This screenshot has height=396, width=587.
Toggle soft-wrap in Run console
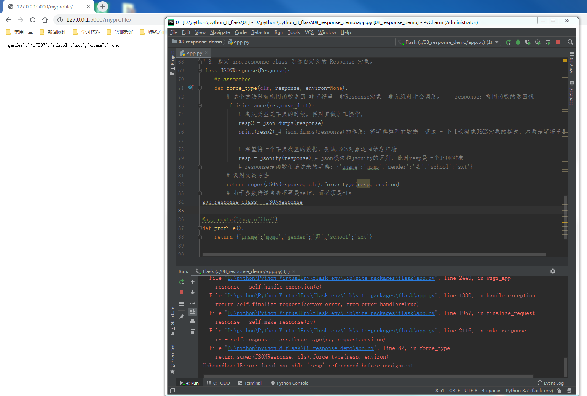pos(193,302)
